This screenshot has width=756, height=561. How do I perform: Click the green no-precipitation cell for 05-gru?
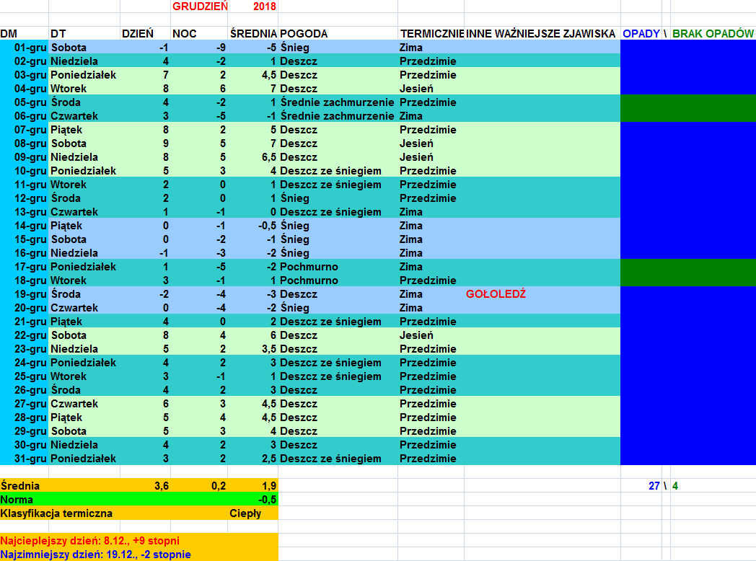tap(687, 102)
